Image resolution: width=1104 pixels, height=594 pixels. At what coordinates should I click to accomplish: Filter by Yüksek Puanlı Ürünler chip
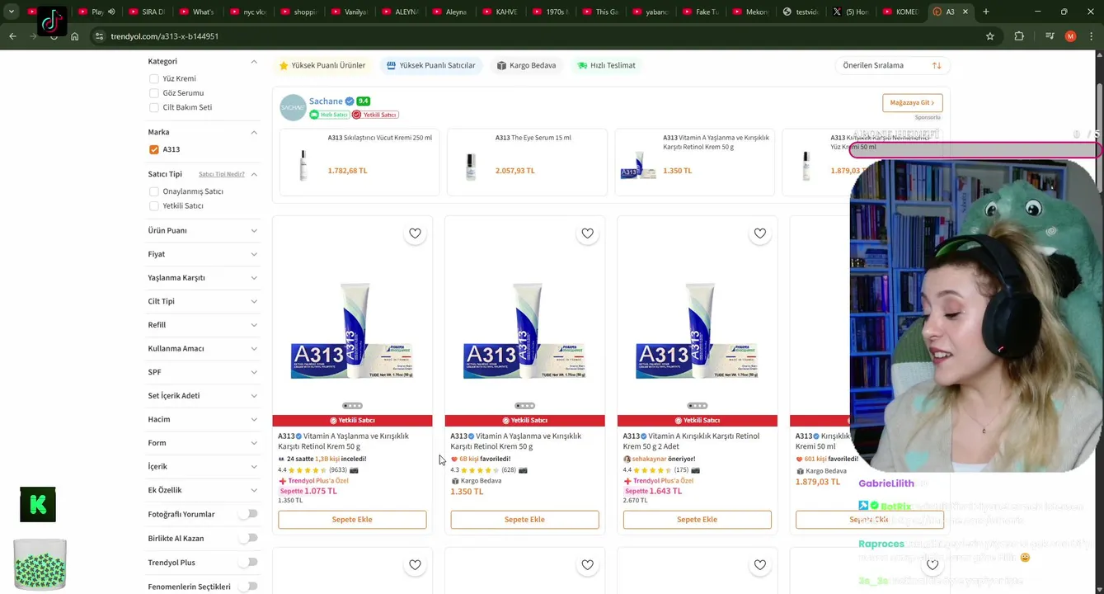pyautogui.click(x=322, y=65)
